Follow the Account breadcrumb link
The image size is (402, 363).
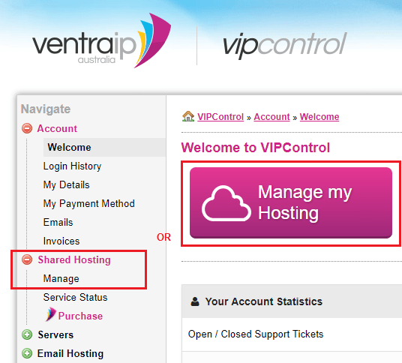click(x=271, y=117)
